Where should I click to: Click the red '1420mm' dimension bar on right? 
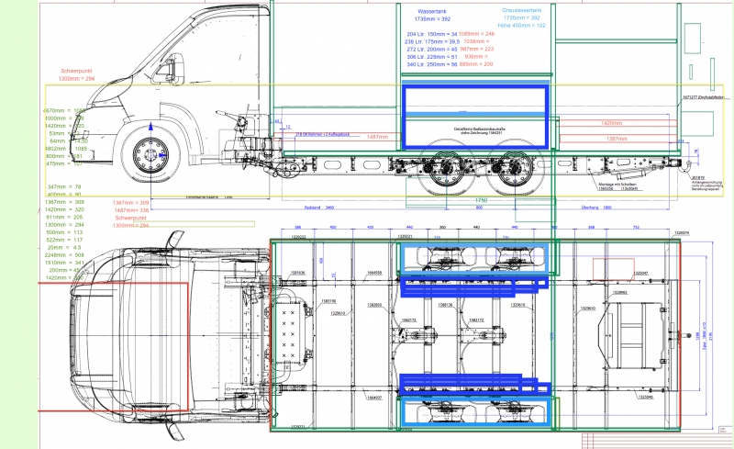(x=611, y=121)
